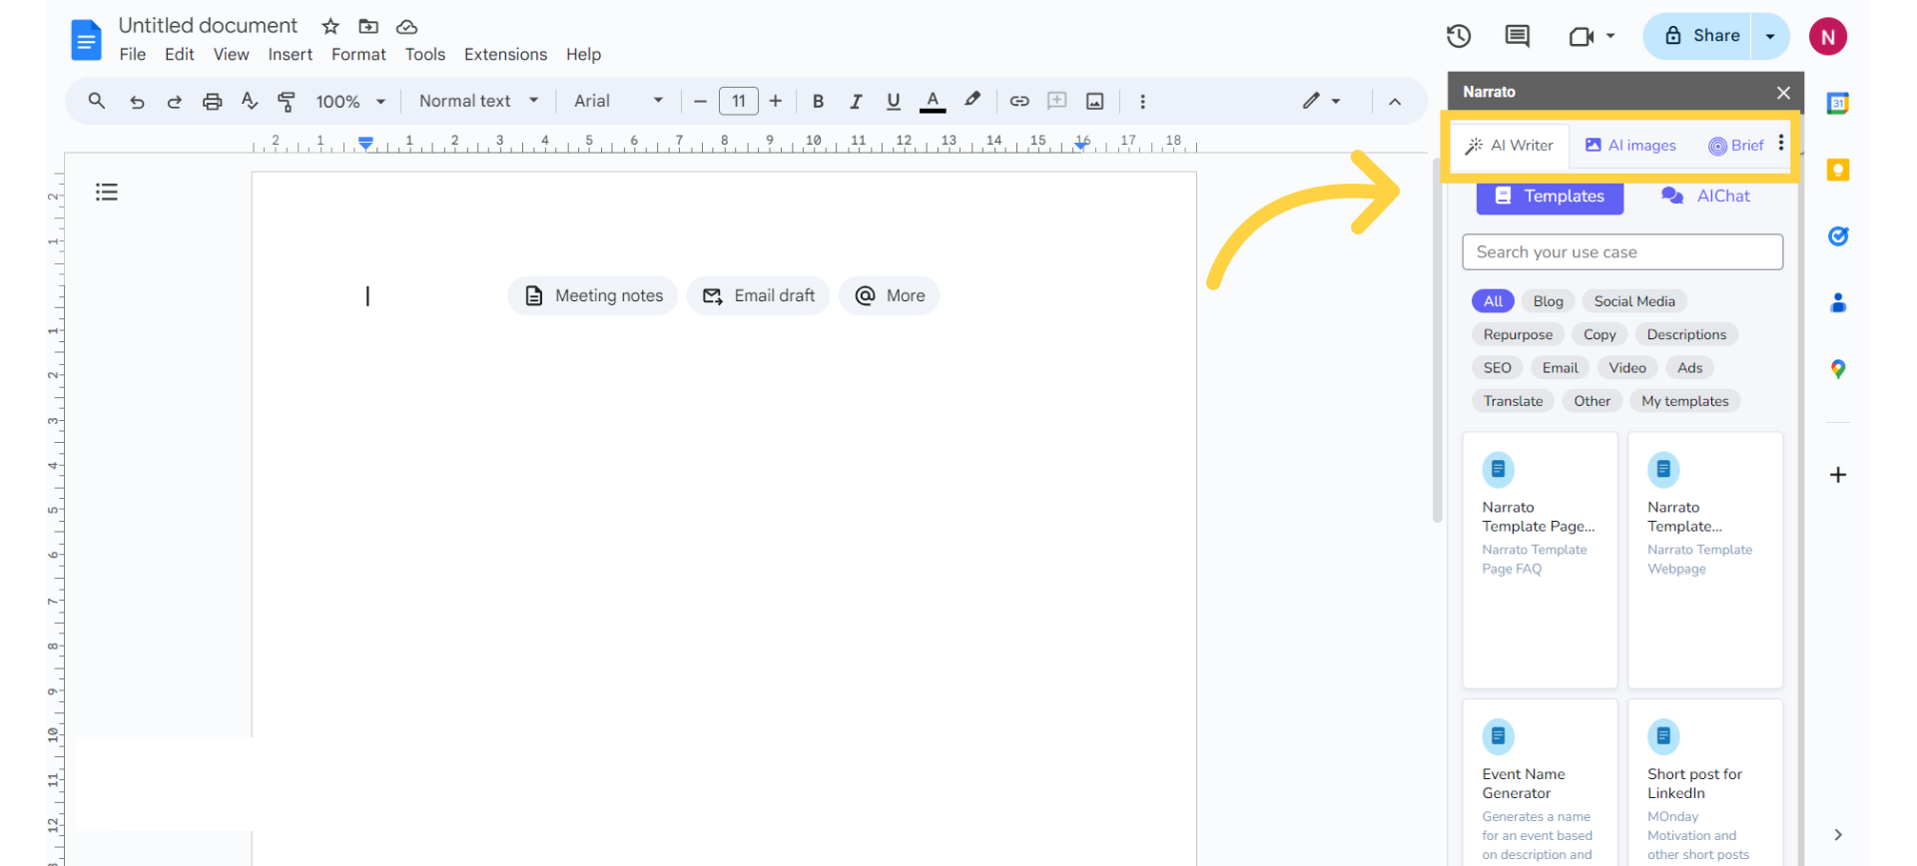
Task: Select the My templates filter
Action: click(1684, 401)
